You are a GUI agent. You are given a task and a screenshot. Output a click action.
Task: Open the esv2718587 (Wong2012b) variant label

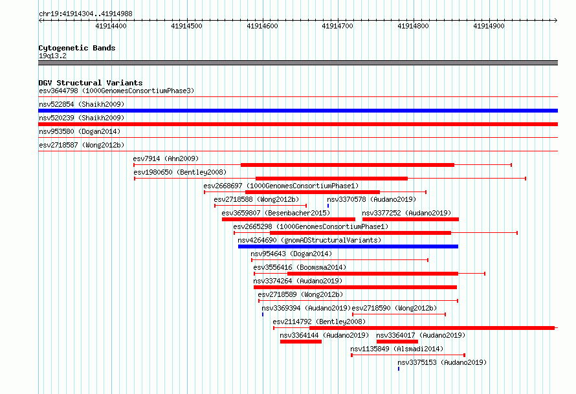[82, 145]
